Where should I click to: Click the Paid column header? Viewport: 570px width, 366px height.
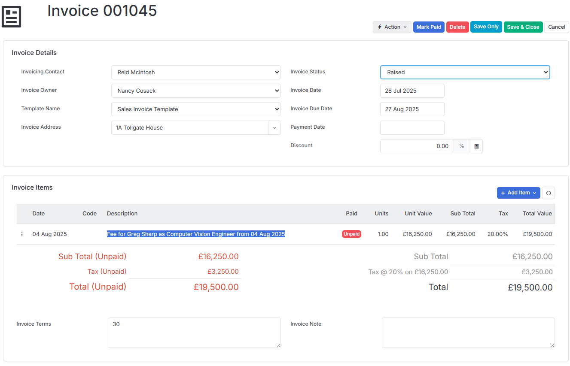click(x=351, y=214)
